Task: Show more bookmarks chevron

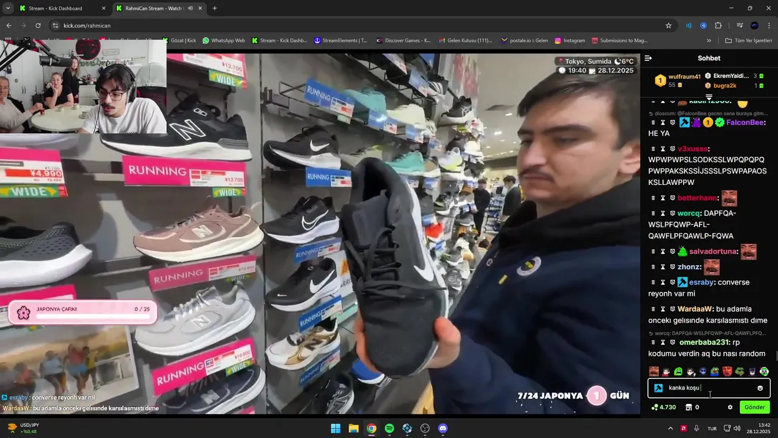Action: 709,41
